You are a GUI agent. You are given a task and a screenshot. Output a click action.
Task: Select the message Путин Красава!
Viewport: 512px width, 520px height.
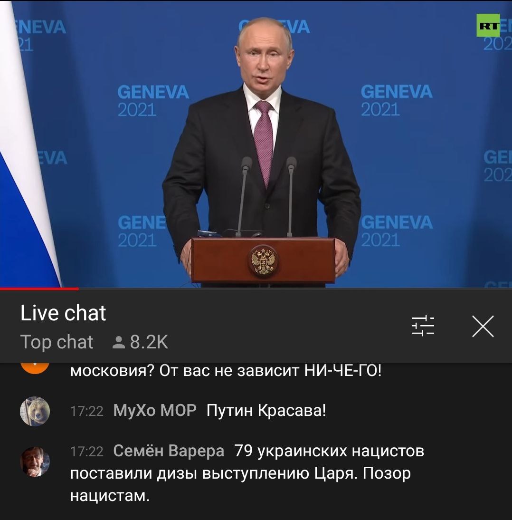266,411
